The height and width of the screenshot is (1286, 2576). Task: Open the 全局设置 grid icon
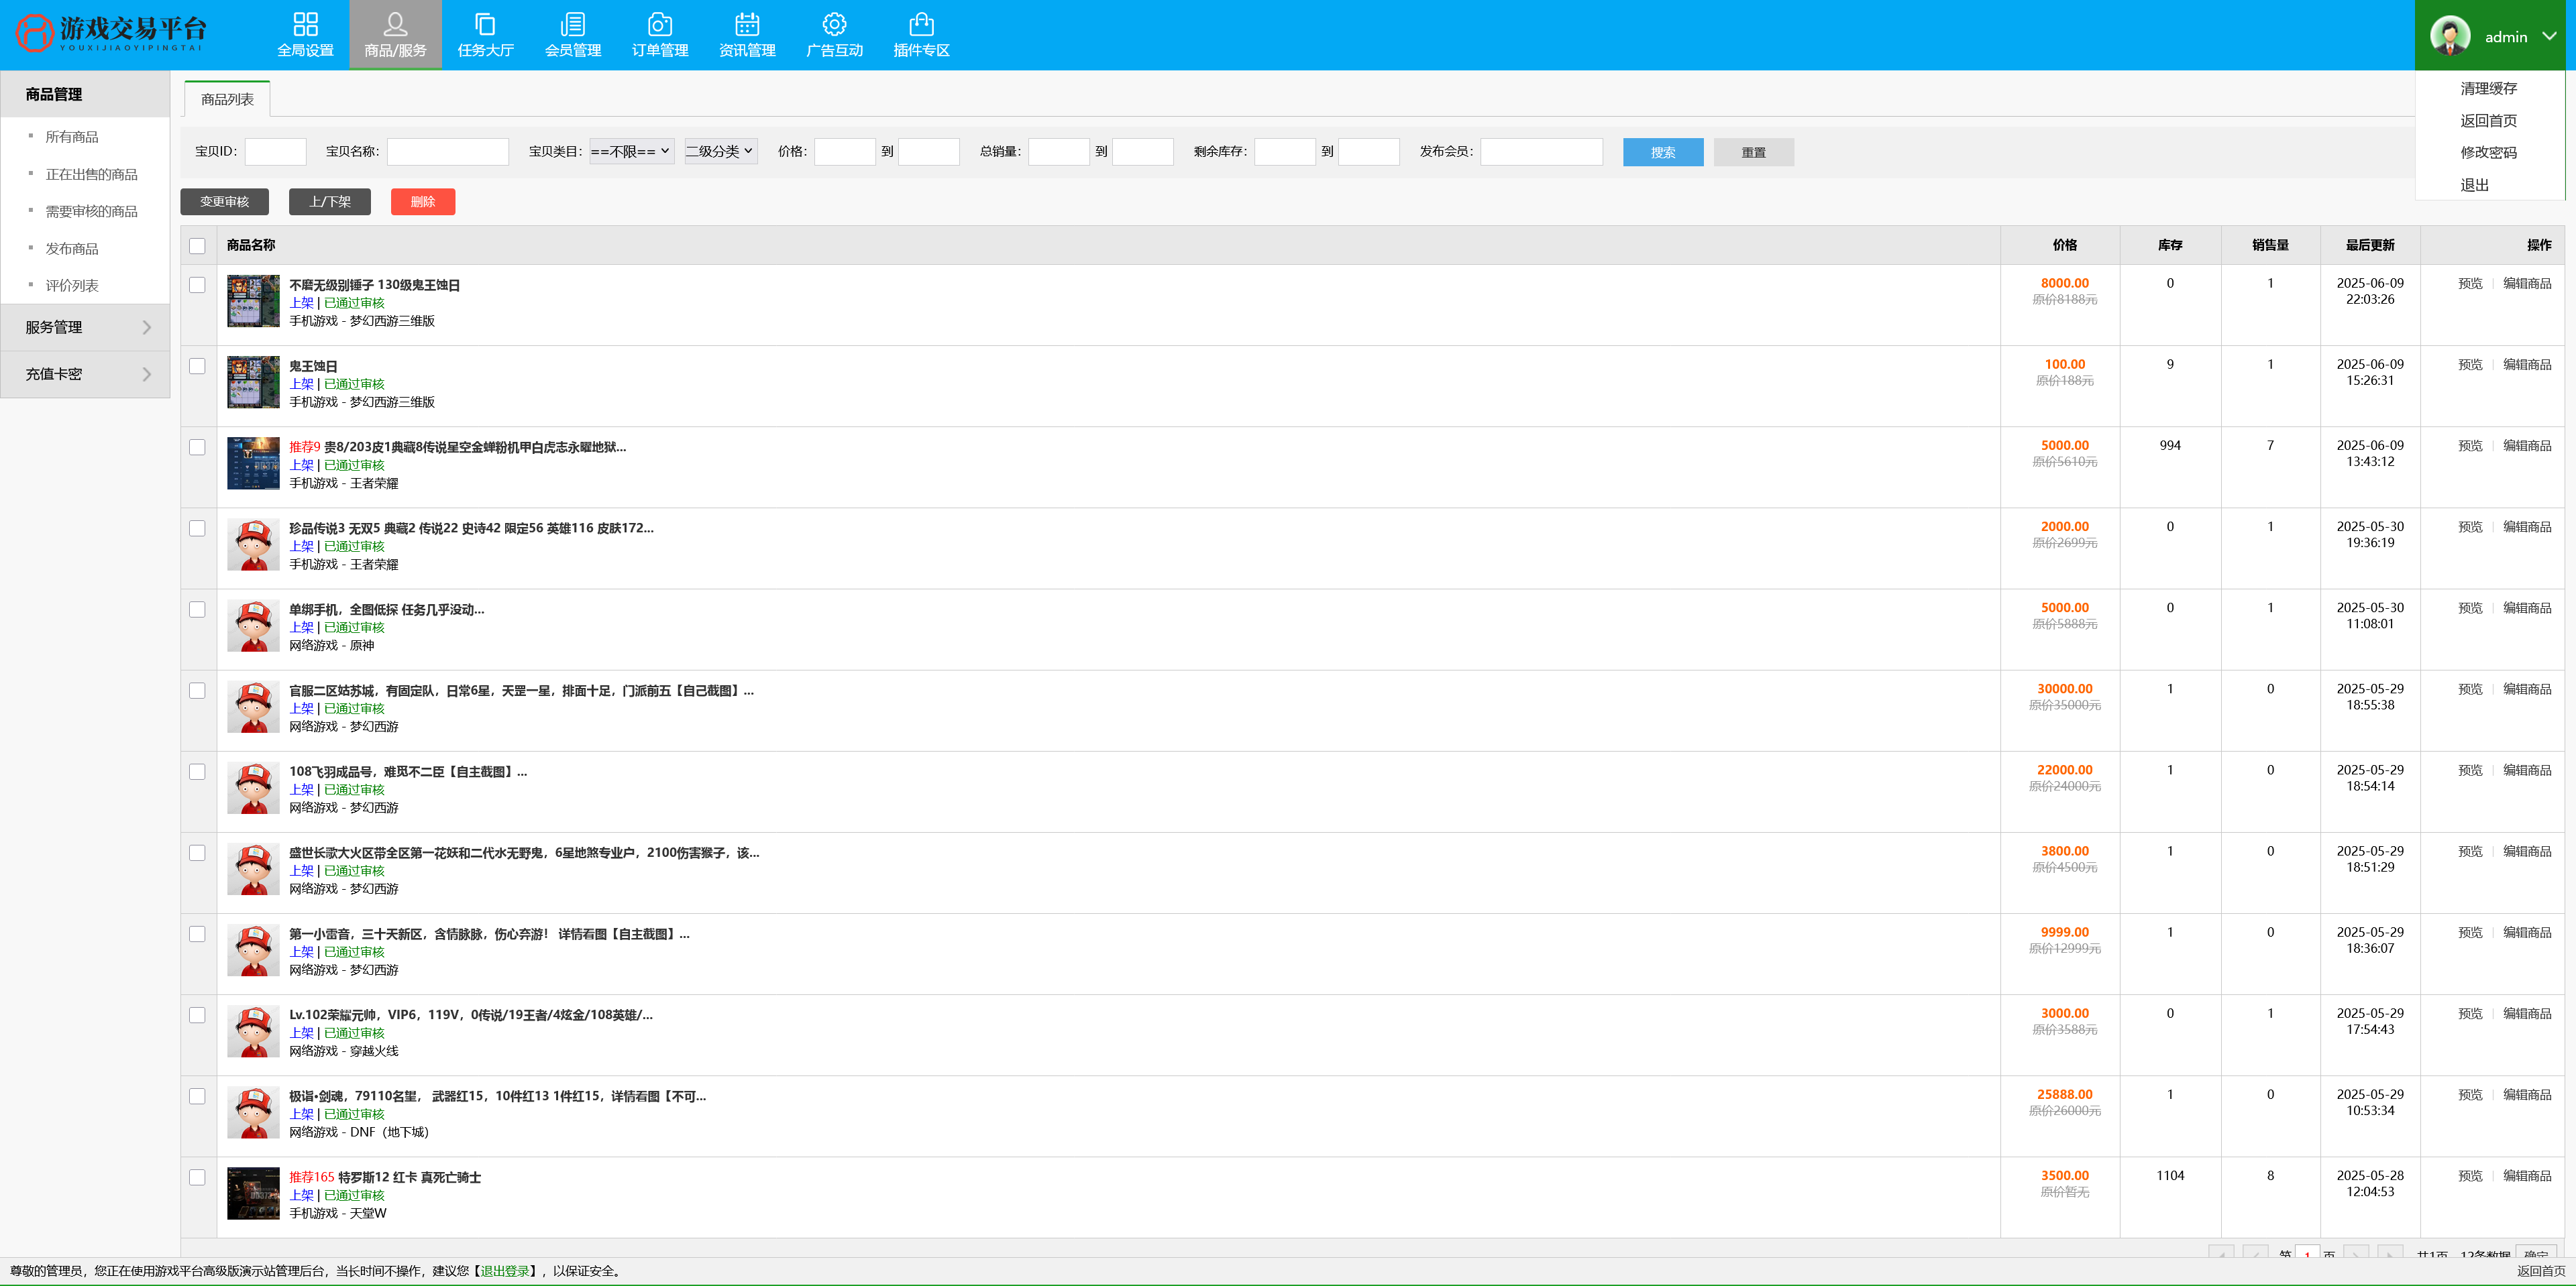(305, 24)
